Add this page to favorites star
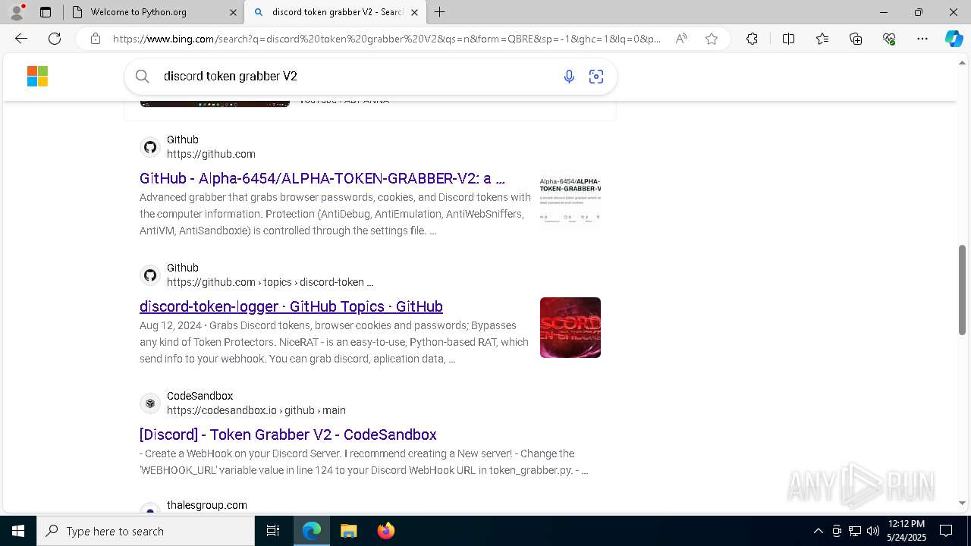The width and height of the screenshot is (971, 546). click(x=712, y=39)
